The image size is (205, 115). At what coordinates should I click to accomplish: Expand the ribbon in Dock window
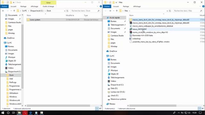97,6
